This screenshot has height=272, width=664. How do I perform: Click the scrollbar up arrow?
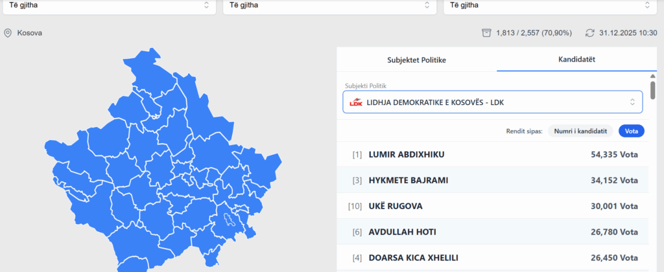tap(653, 75)
